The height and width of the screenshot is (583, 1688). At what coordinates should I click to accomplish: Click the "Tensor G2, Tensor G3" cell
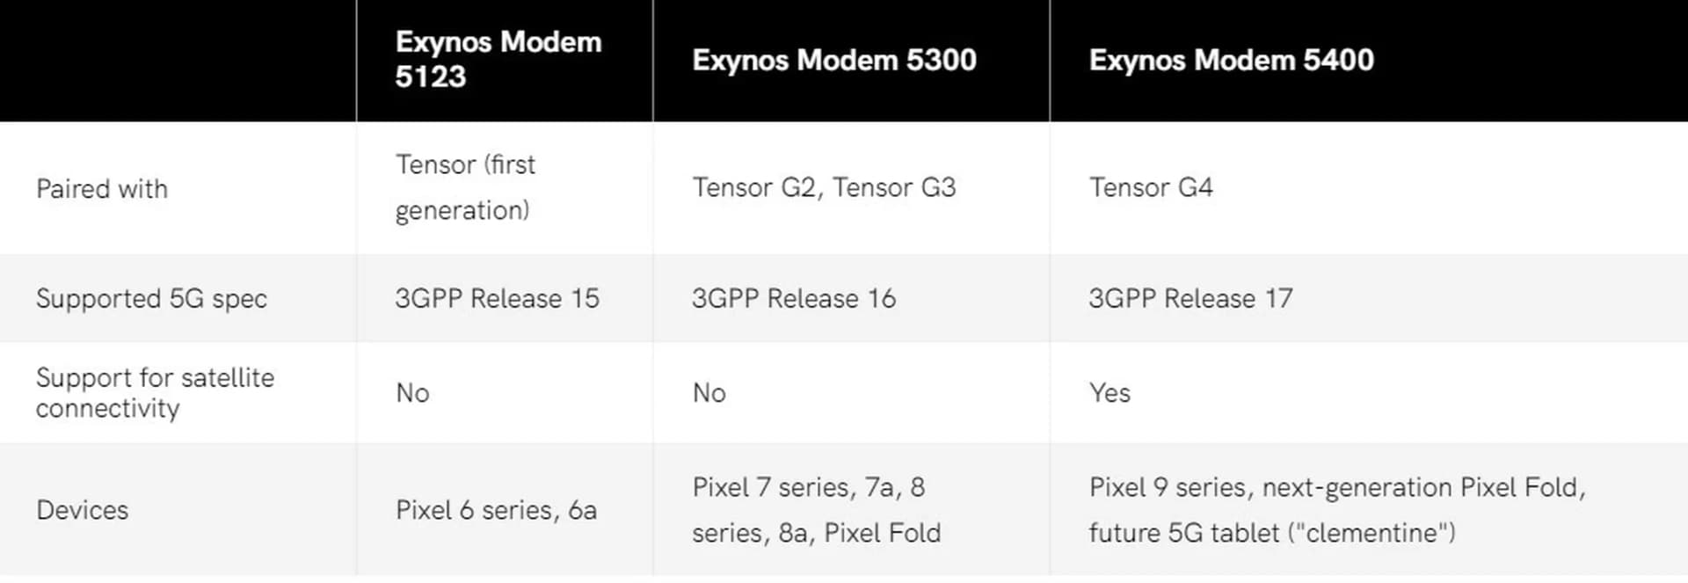[x=824, y=187]
